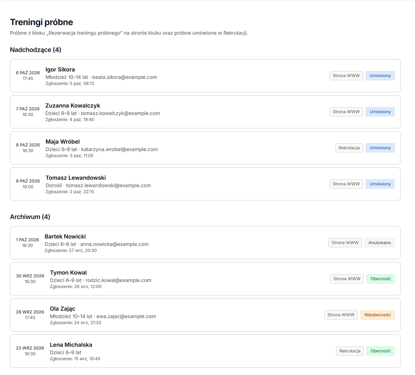This screenshot has height=375, width=415.
Task: Click the Umówiony badge for Igor Sikora
Action: coord(380,76)
